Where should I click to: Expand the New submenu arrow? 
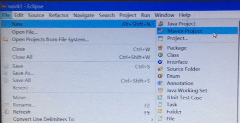tap(153, 24)
